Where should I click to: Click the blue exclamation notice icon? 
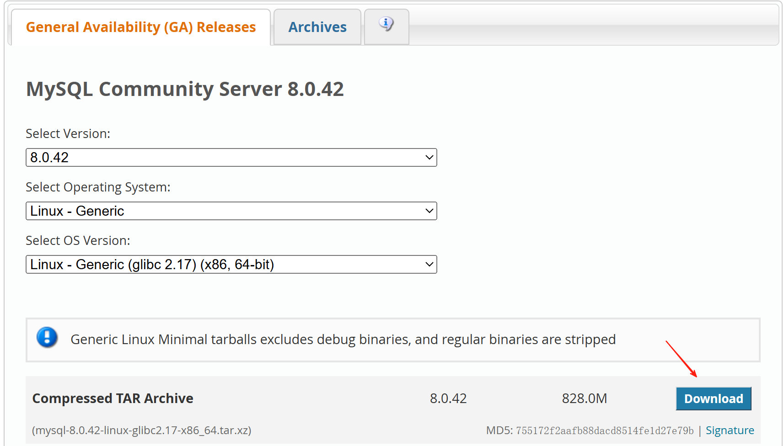click(x=47, y=338)
